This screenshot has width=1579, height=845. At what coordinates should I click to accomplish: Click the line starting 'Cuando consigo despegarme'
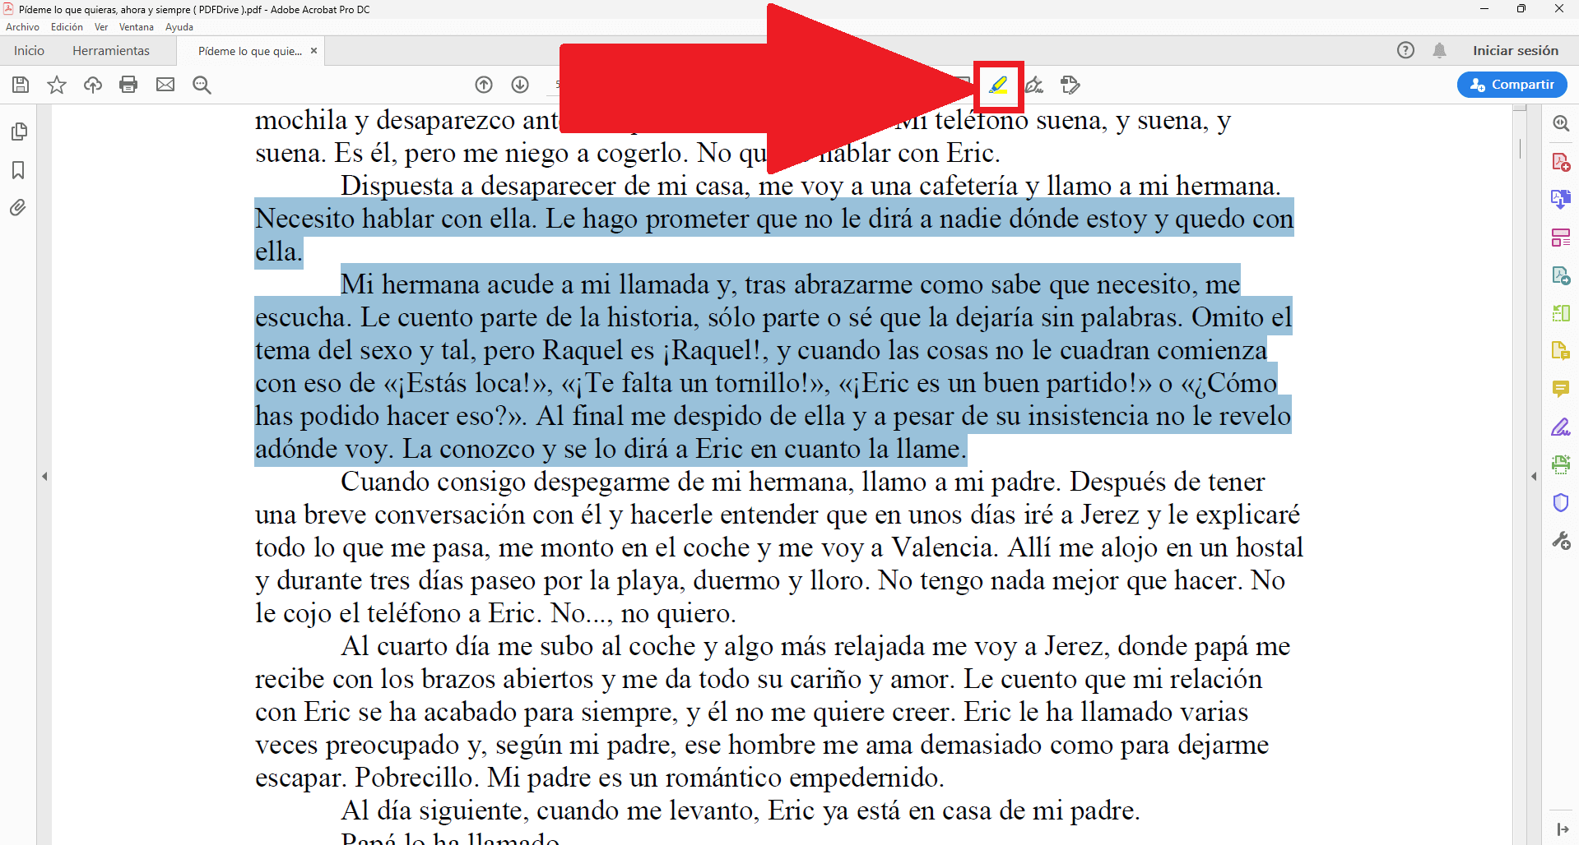(803, 482)
